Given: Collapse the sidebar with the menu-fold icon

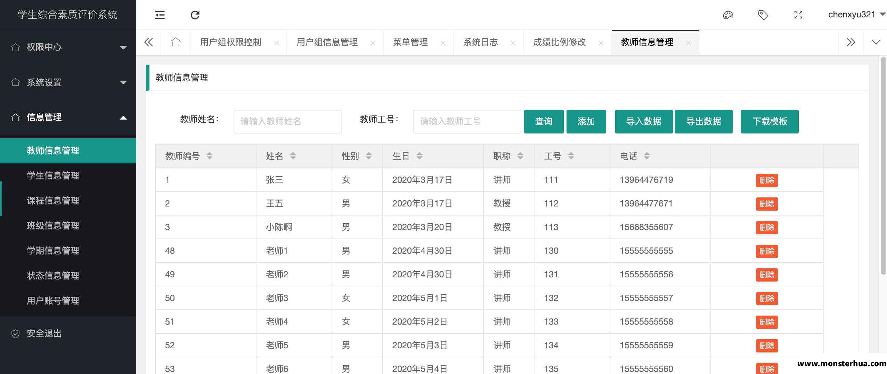Looking at the screenshot, I should (160, 15).
